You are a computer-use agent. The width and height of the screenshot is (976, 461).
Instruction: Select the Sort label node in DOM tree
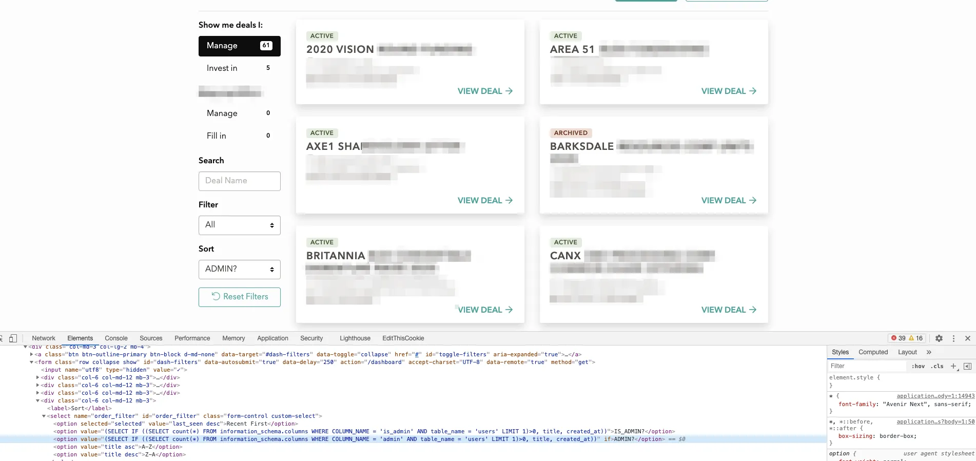click(80, 408)
